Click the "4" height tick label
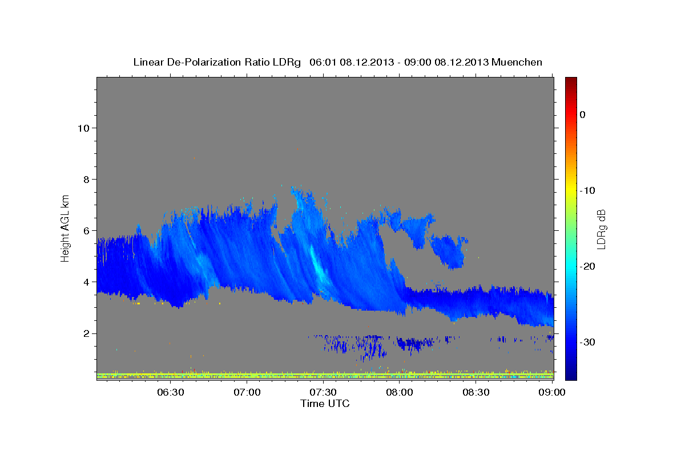The width and height of the screenshot is (685, 456). coord(87,282)
